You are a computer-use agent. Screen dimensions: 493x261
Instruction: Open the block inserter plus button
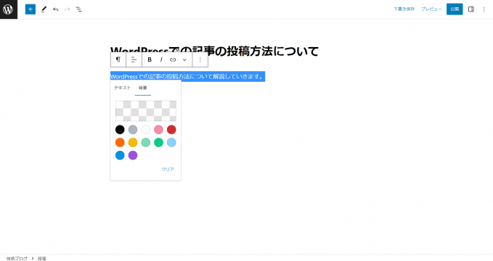click(30, 9)
